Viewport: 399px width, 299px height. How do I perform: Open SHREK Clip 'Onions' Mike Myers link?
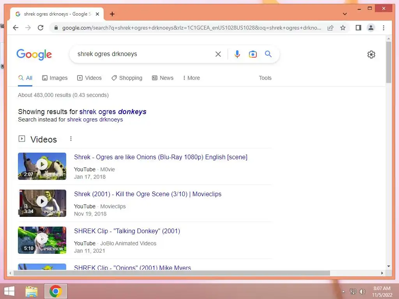[x=132, y=267]
